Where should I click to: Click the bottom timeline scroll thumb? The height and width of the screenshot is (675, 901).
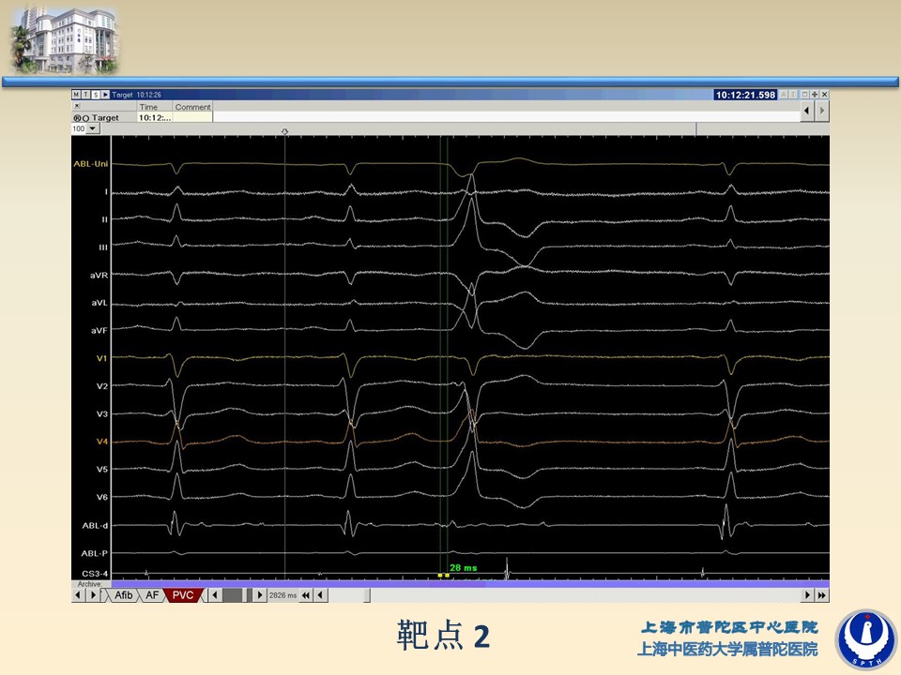[x=368, y=595]
